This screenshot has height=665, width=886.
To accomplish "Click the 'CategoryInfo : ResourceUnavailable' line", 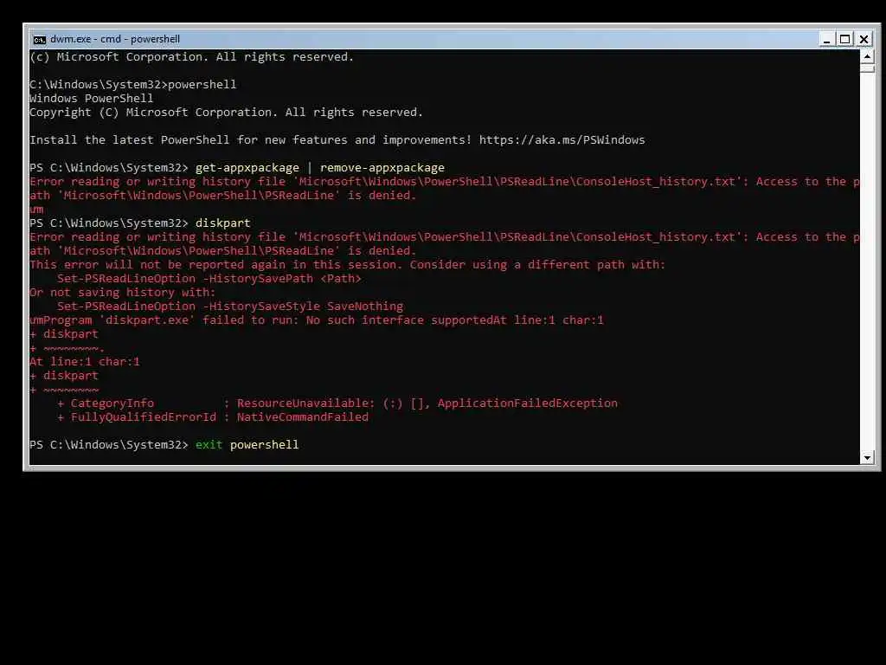I will 337,404.
